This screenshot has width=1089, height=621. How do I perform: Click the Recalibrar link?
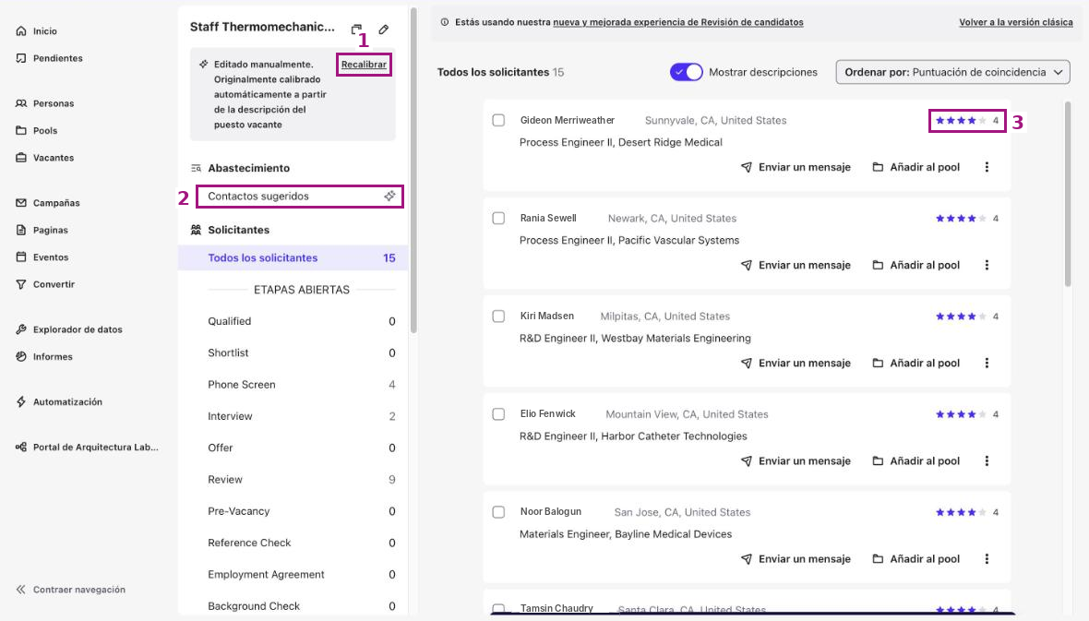364,65
